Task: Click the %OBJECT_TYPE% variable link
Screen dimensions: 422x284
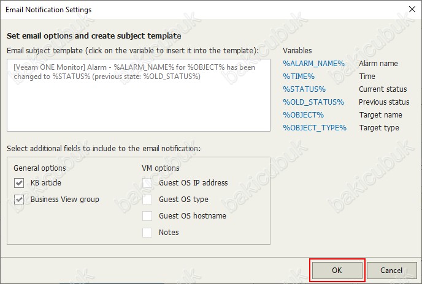Action: pos(315,128)
